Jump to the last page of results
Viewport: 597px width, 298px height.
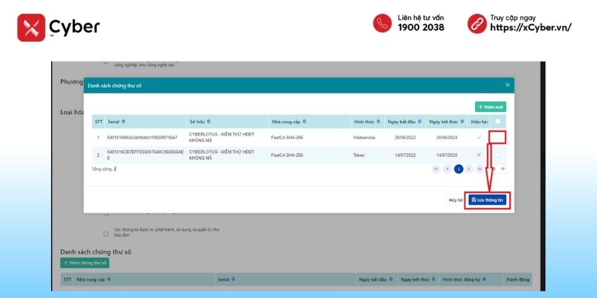click(480, 169)
